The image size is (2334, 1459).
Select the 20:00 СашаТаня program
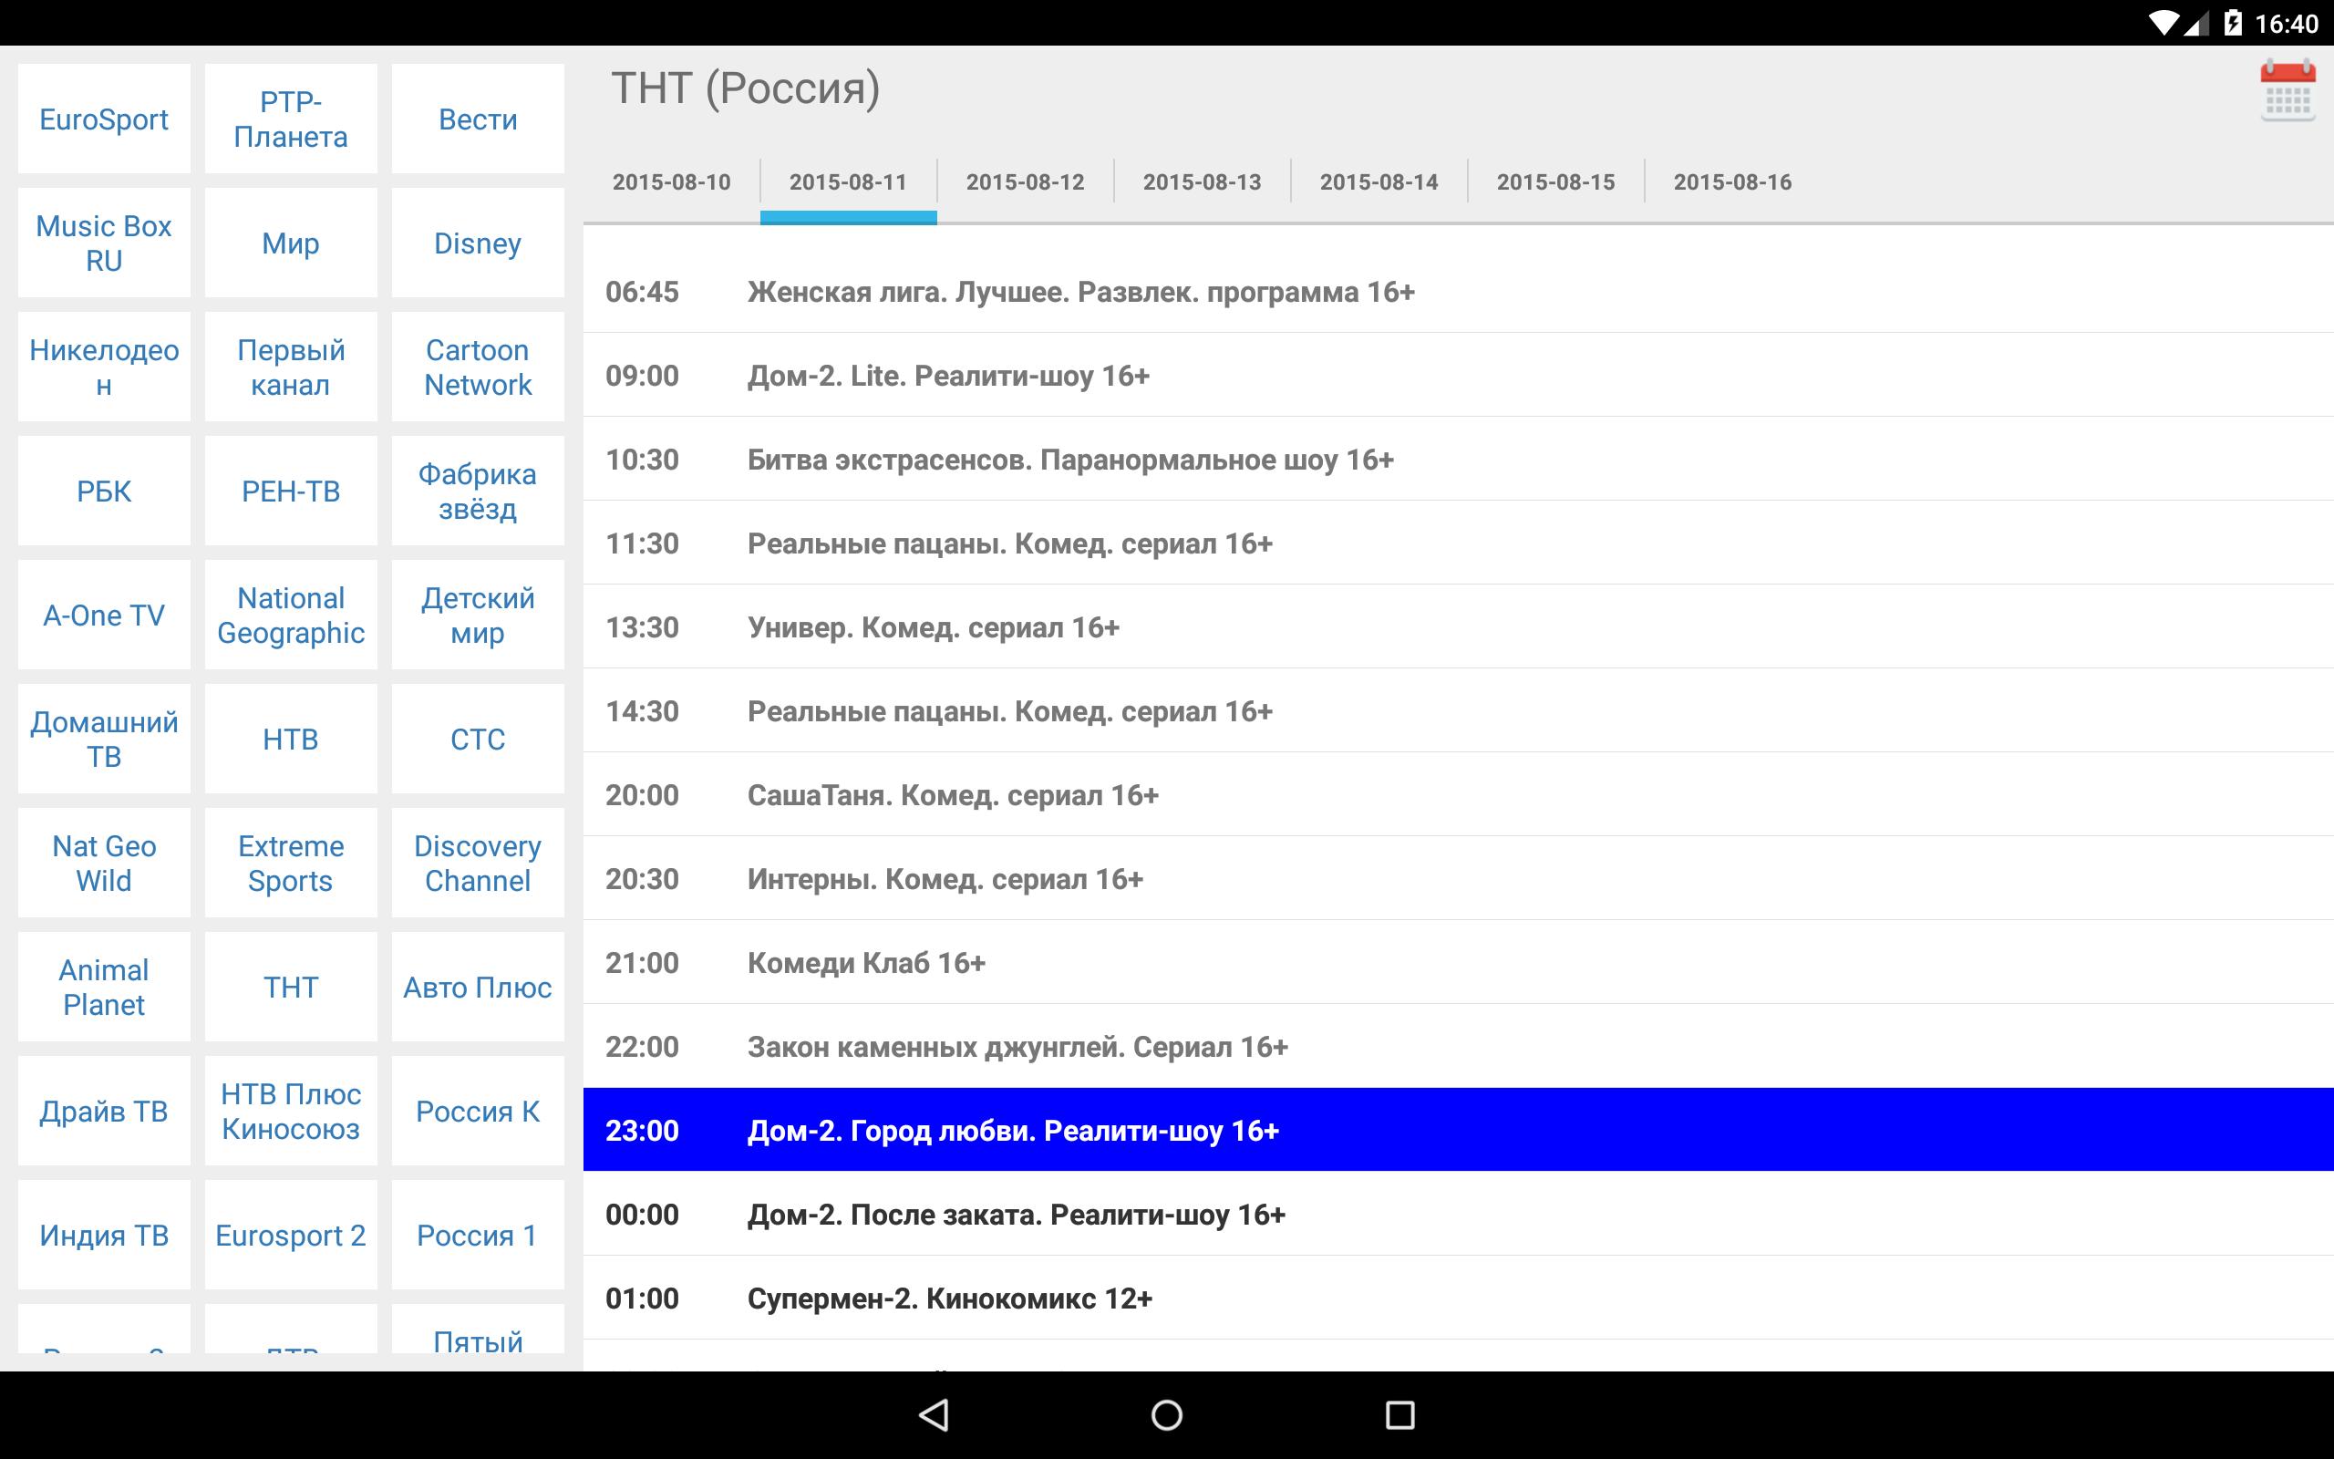(1458, 795)
